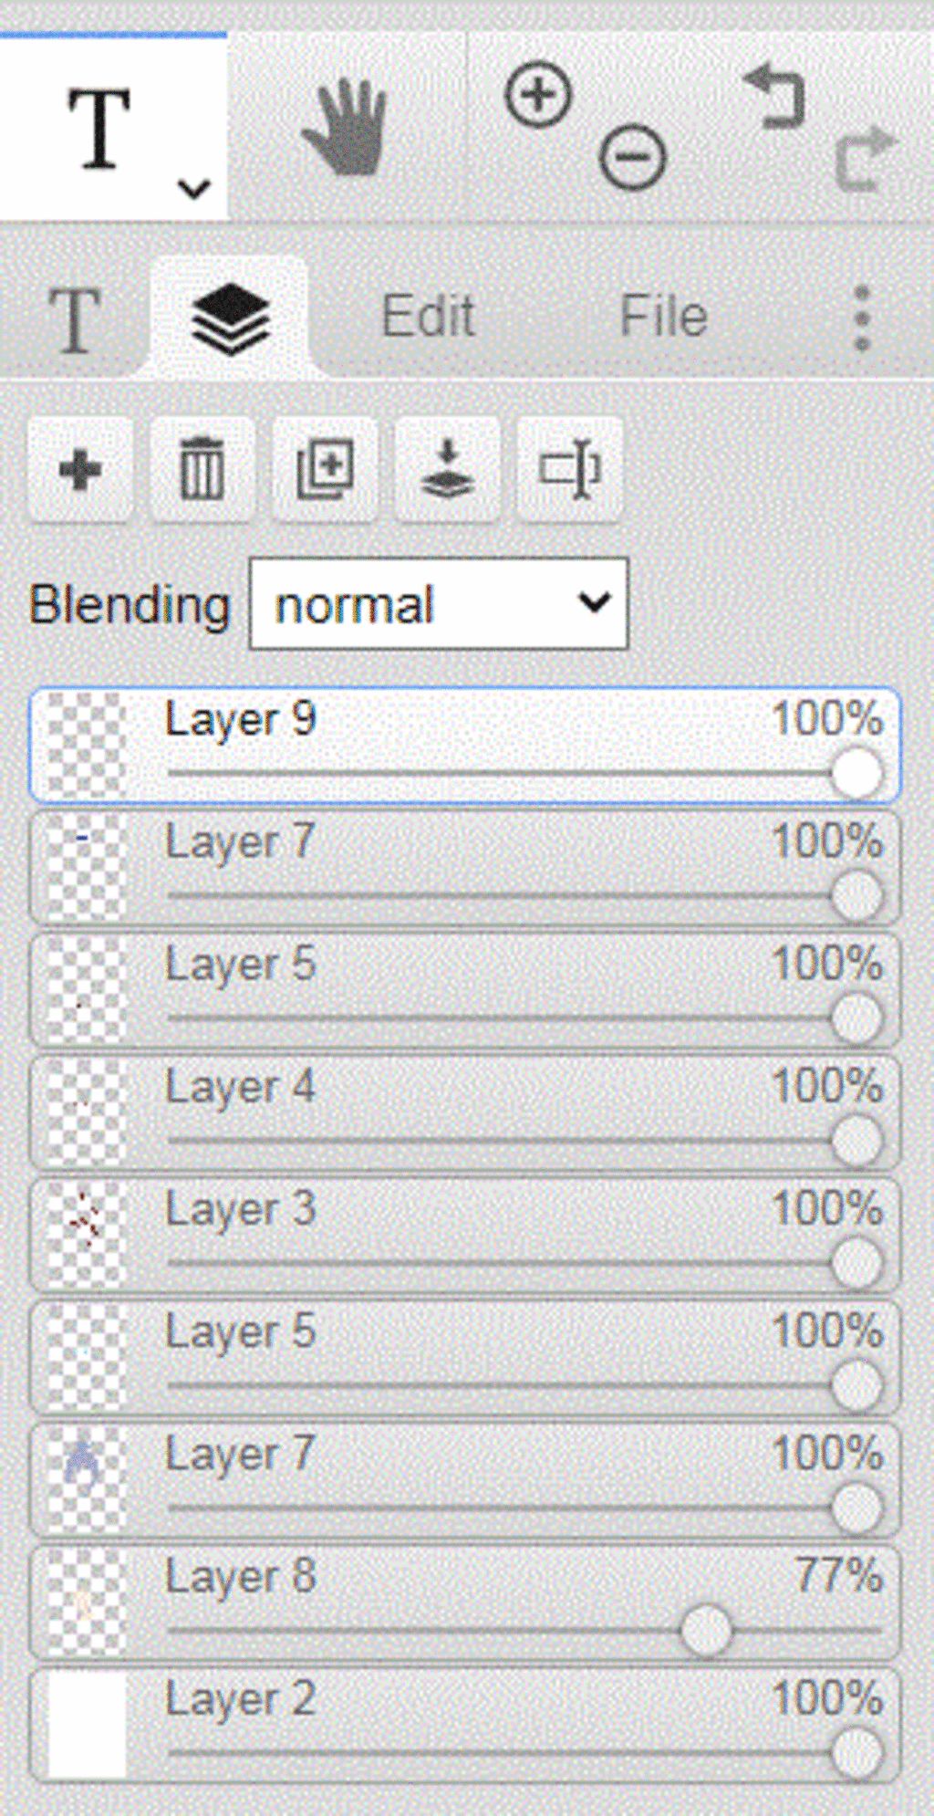
Task: Select Layer 2 white thumbnail
Action: [86, 1725]
